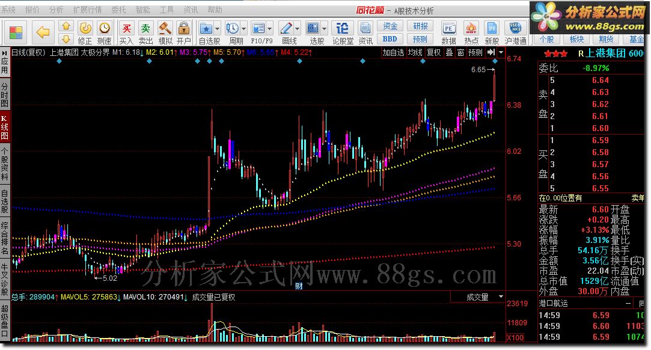Expand the F10/F9 dropdown arrow

coord(269,29)
